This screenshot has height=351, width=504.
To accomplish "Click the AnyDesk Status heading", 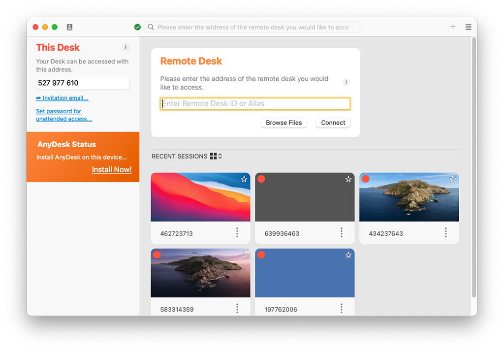I will pos(66,144).
